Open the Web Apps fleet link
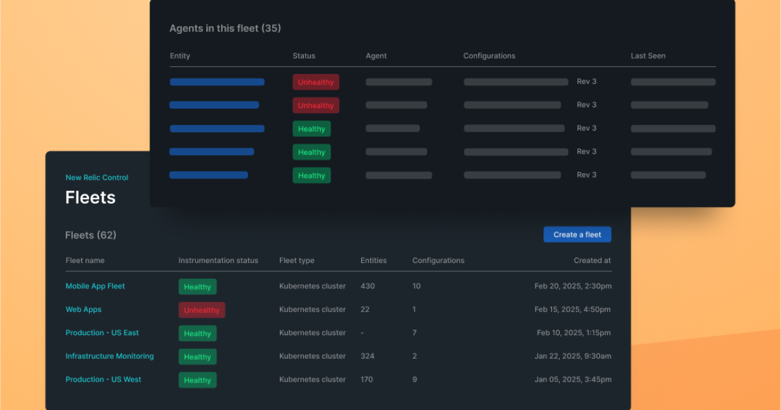781x410 pixels. (83, 310)
